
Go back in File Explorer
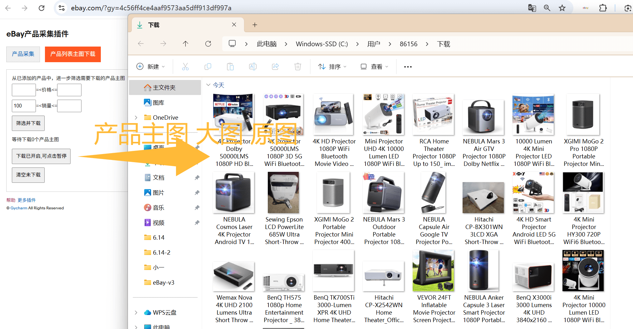coord(141,44)
